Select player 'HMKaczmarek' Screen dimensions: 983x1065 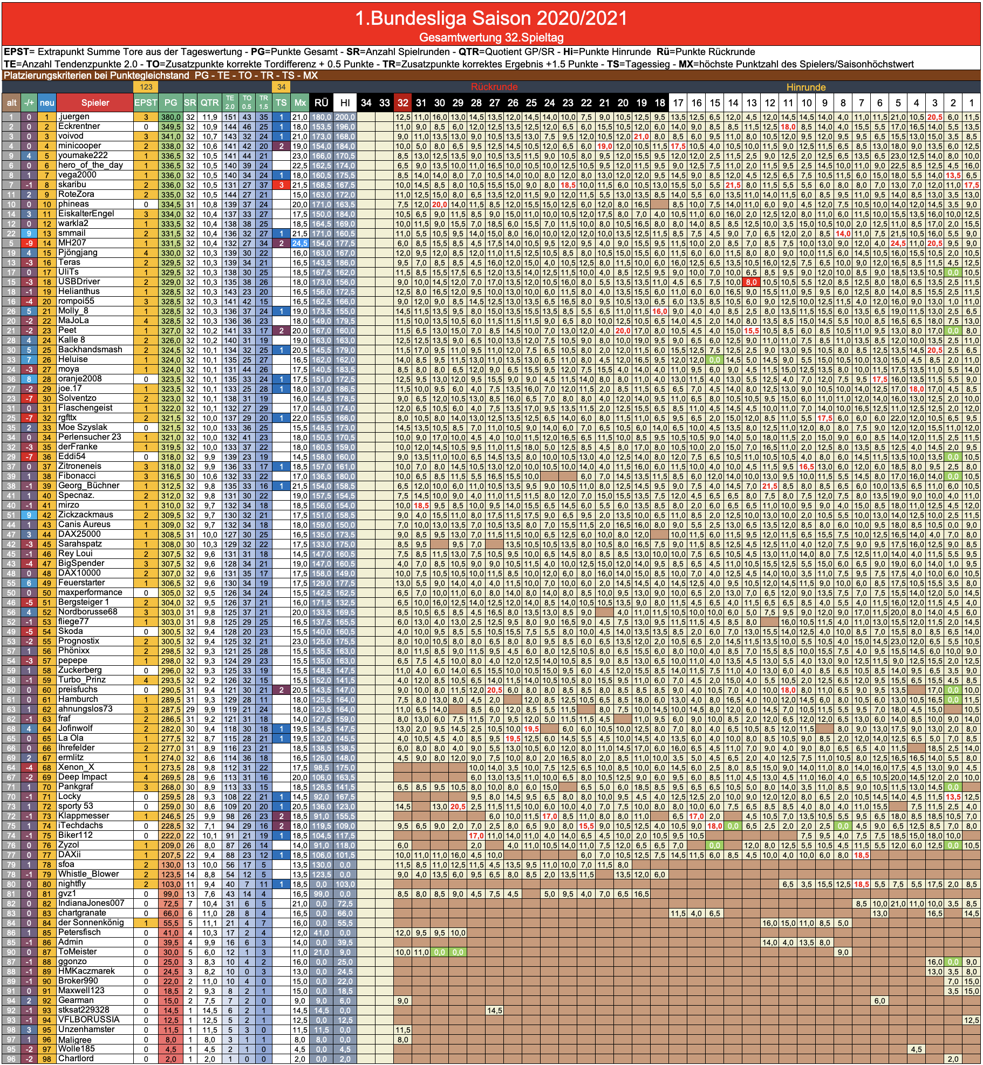pos(95,971)
